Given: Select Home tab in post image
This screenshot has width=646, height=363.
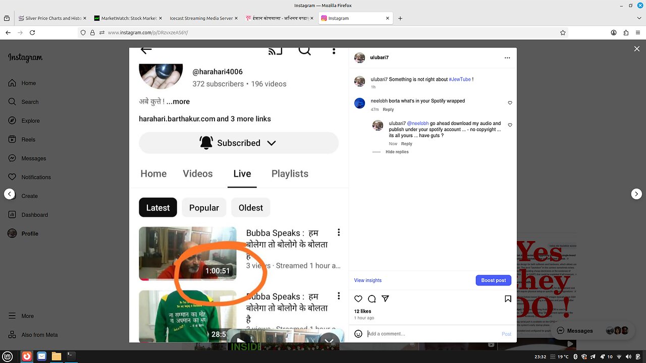Looking at the screenshot, I should pyautogui.click(x=153, y=173).
